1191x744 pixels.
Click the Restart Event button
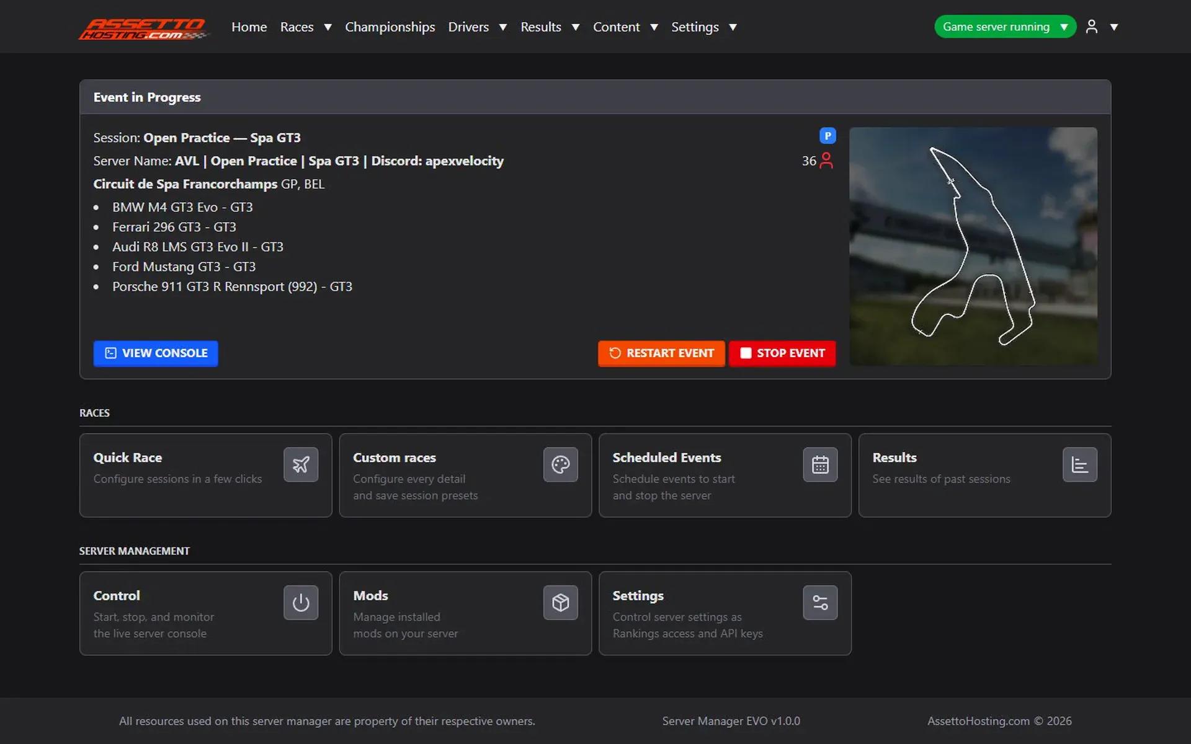(x=661, y=353)
